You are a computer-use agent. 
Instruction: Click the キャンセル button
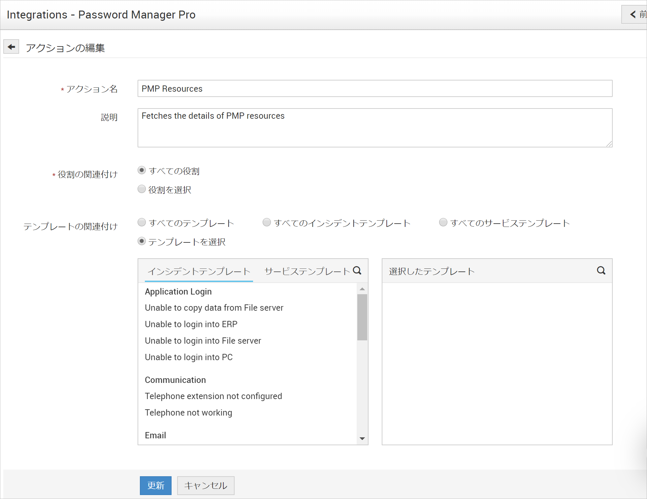[x=206, y=485]
